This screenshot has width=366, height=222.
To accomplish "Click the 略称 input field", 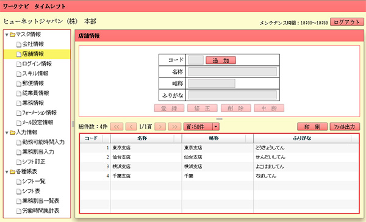I will (x=212, y=84).
